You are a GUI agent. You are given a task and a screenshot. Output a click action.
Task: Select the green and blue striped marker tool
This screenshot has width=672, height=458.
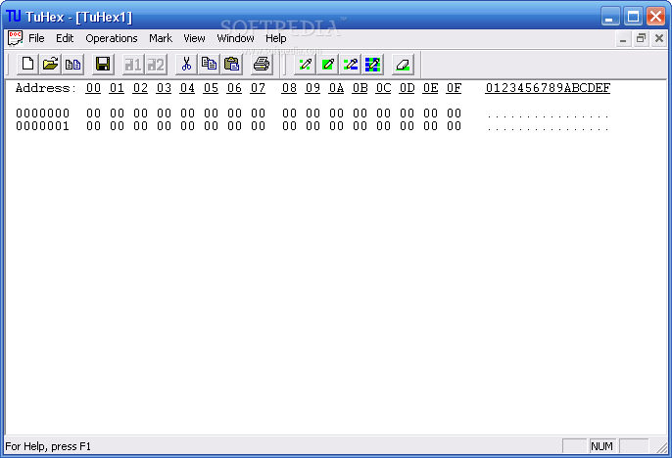tap(351, 65)
